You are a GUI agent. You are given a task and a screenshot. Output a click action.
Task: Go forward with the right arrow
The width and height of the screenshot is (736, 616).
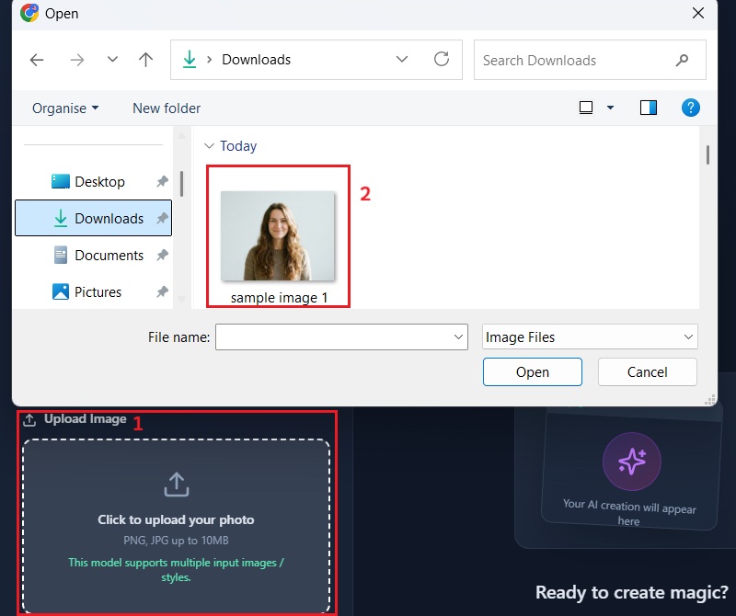pyautogui.click(x=77, y=60)
